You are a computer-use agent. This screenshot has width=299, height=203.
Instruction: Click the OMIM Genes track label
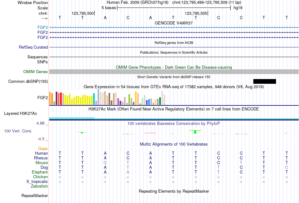(36, 72)
